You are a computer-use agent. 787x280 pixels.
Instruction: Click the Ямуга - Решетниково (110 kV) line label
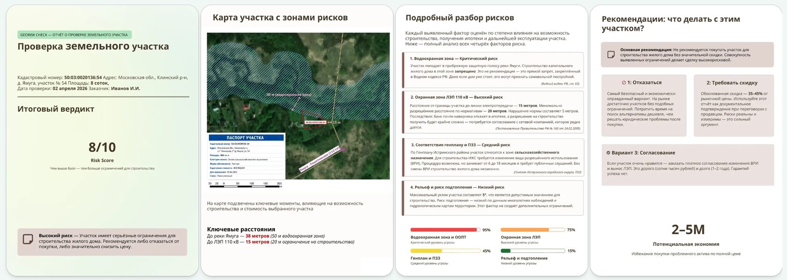tap(319, 160)
